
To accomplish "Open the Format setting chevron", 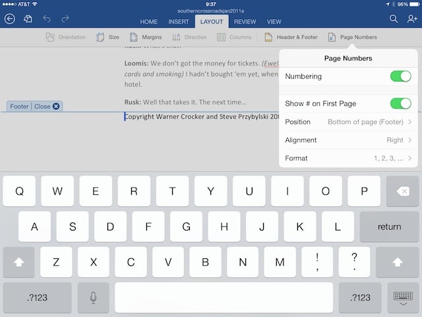I will pos(409,158).
